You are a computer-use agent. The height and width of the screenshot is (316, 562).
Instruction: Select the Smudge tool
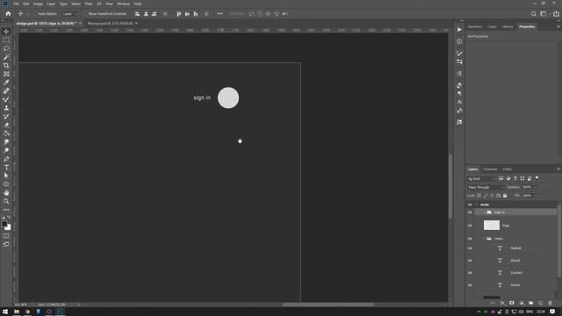click(x=6, y=142)
